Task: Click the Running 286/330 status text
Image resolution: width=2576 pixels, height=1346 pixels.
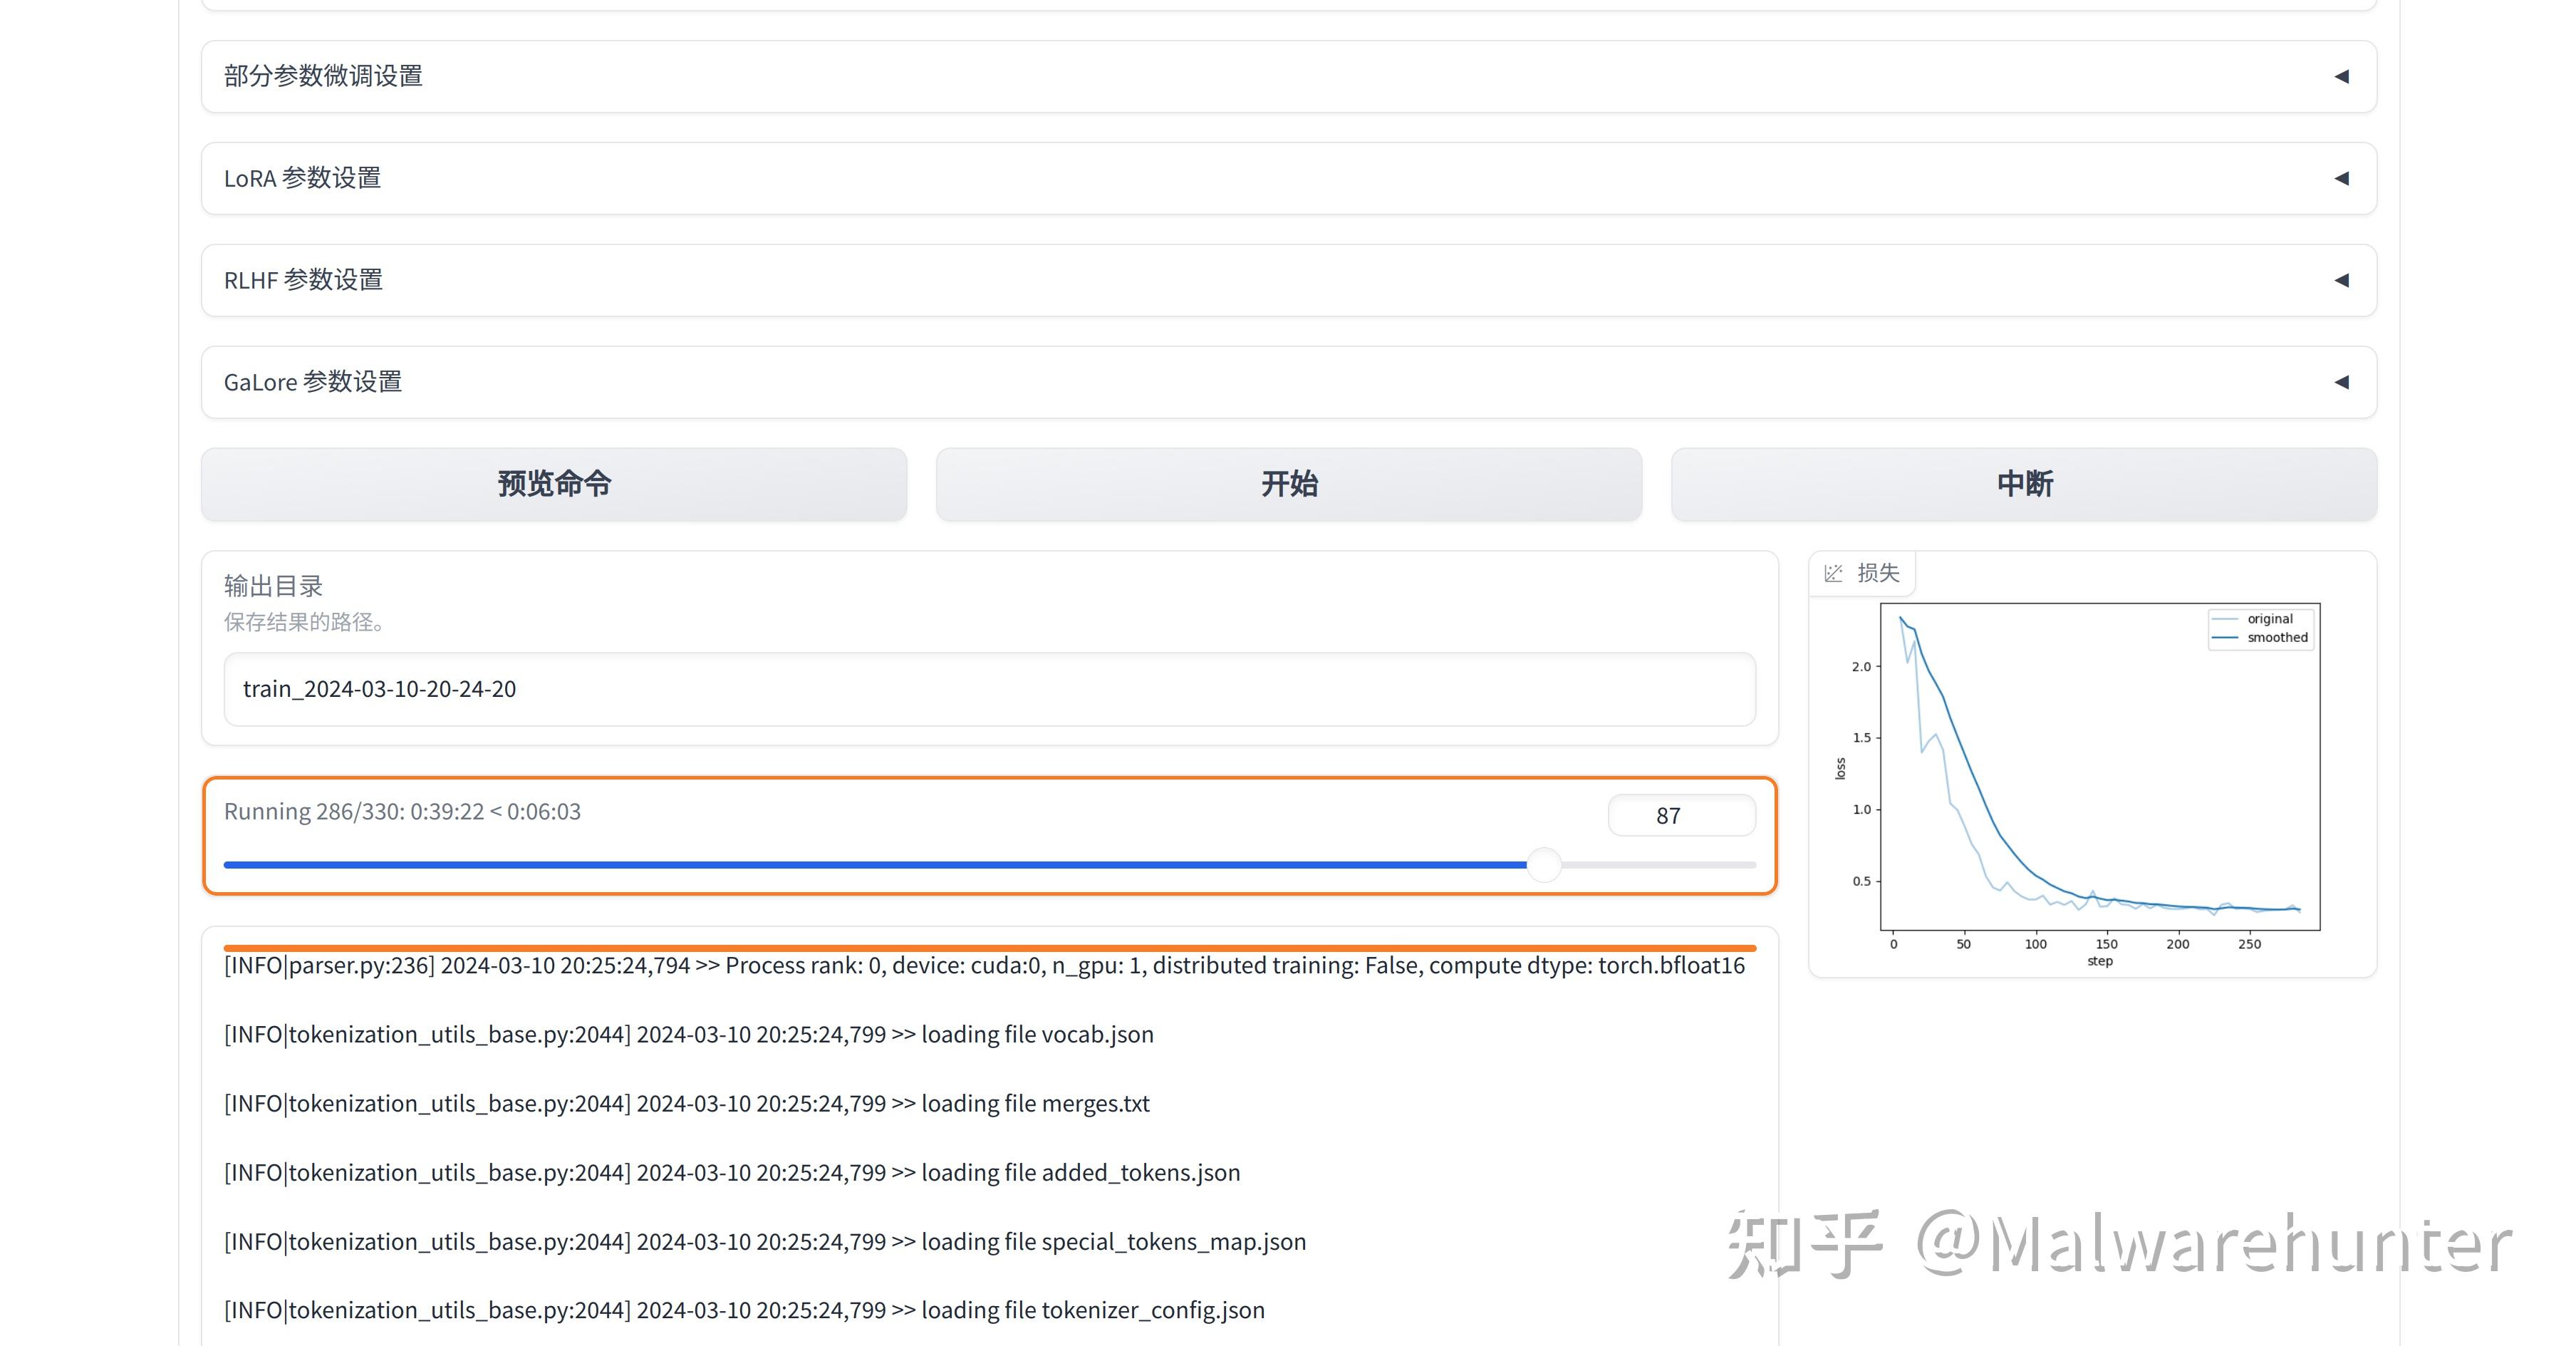Action: coord(402,811)
